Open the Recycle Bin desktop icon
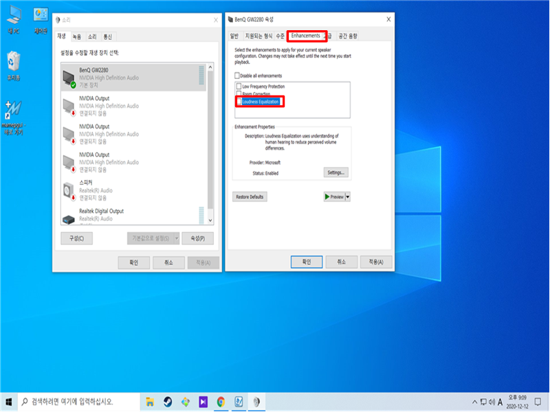This screenshot has height=412, width=550. tap(14, 66)
